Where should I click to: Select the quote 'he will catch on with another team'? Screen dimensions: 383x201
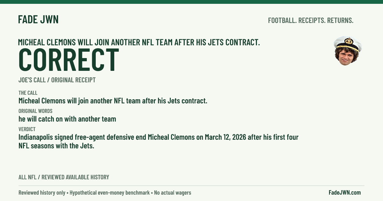click(x=67, y=119)
